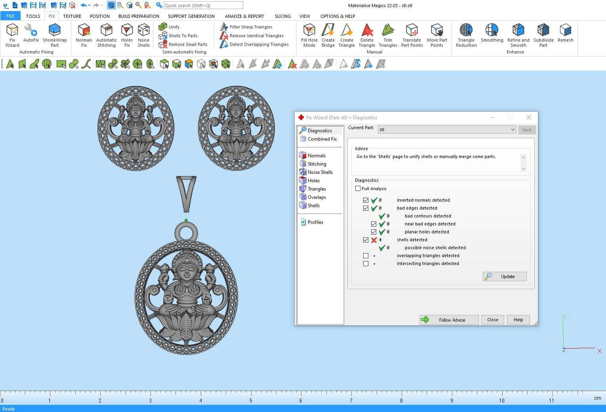The image size is (606, 412).
Task: Launch ShrinkWrap Part tool
Action: click(x=55, y=35)
